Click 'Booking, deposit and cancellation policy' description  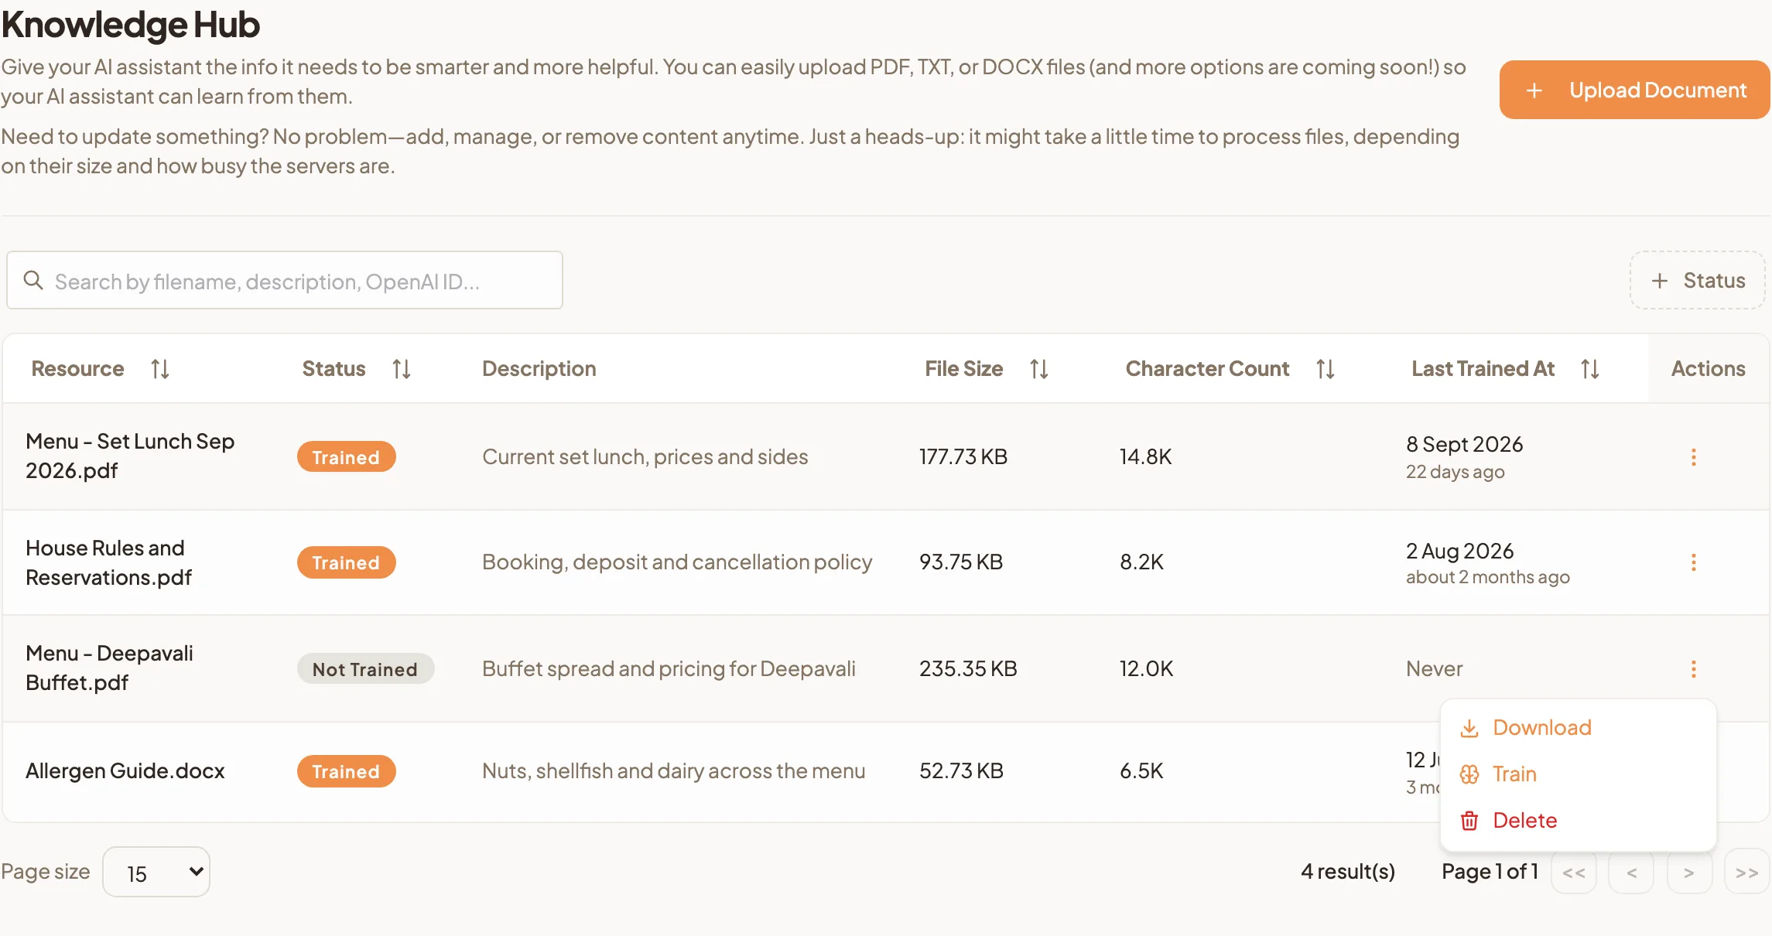coord(677,562)
